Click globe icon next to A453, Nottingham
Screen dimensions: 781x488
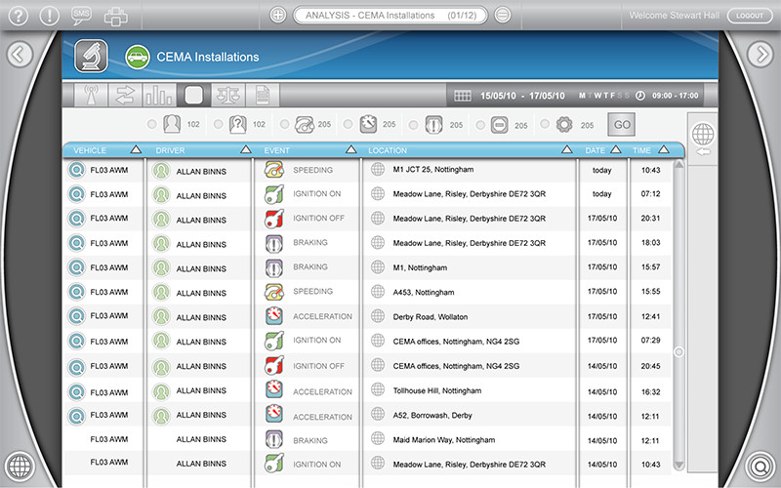pos(378,291)
